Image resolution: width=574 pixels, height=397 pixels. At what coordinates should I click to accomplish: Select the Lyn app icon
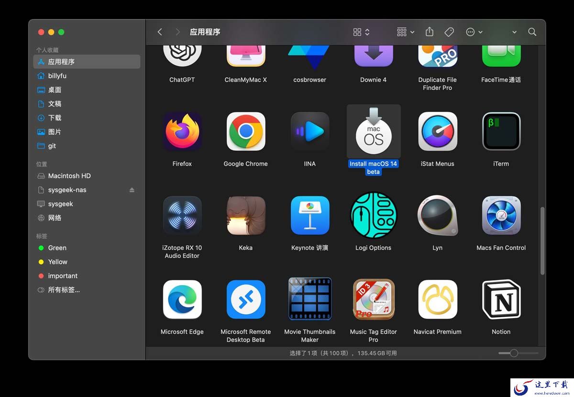pyautogui.click(x=438, y=215)
